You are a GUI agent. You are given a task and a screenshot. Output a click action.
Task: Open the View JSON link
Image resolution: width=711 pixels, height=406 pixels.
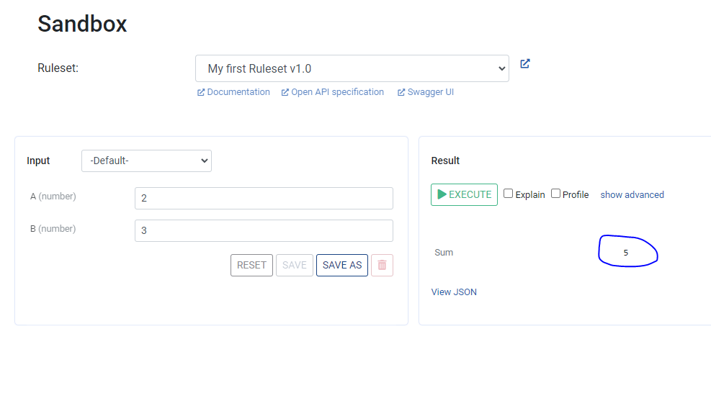pos(454,292)
